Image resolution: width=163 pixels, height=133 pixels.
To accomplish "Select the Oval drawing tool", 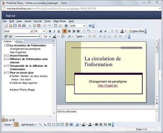I will (x=54, y=125).
